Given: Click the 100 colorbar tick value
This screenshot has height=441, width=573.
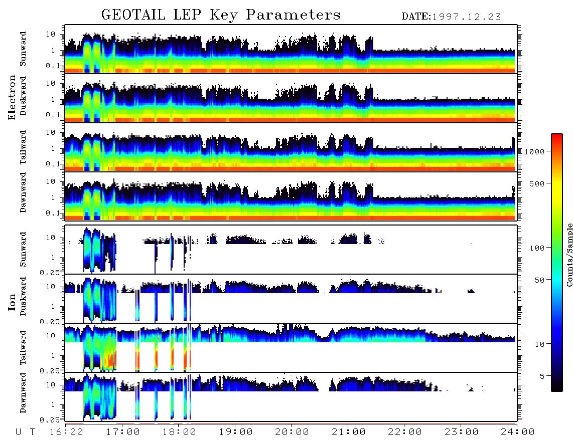Looking at the screenshot, I should (537, 248).
